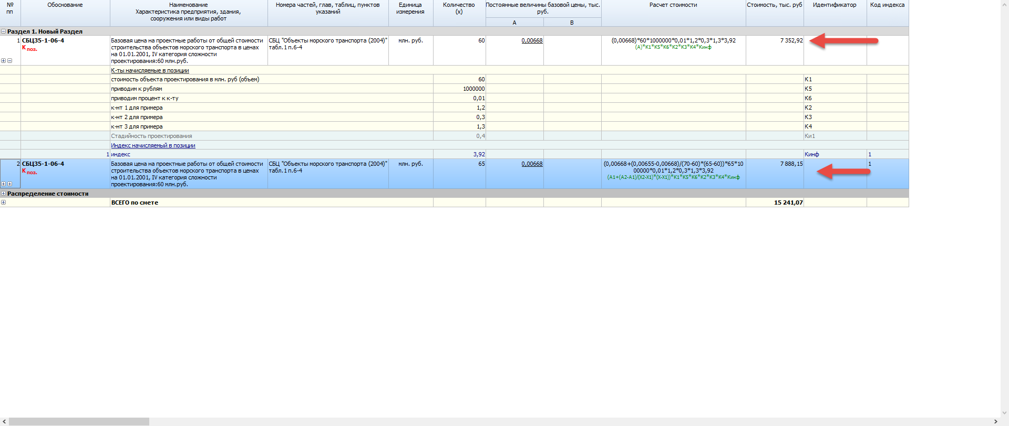Click the plus expander in row 1
The image size is (1009, 426).
(3, 61)
